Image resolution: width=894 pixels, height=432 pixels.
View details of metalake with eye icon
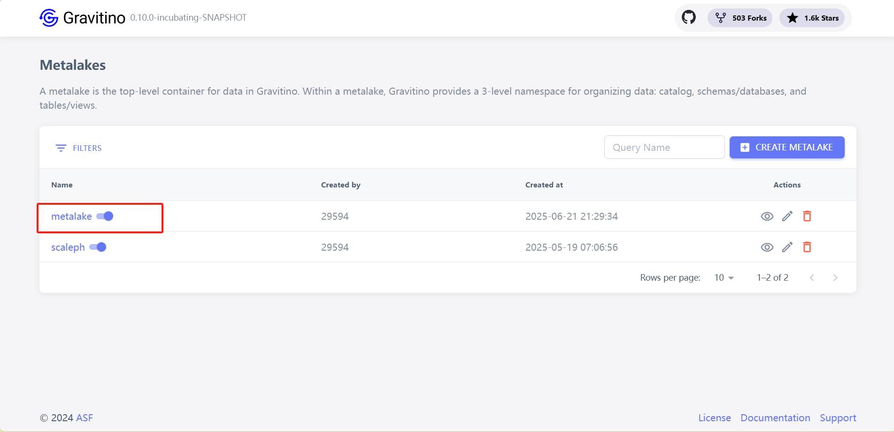click(x=767, y=216)
